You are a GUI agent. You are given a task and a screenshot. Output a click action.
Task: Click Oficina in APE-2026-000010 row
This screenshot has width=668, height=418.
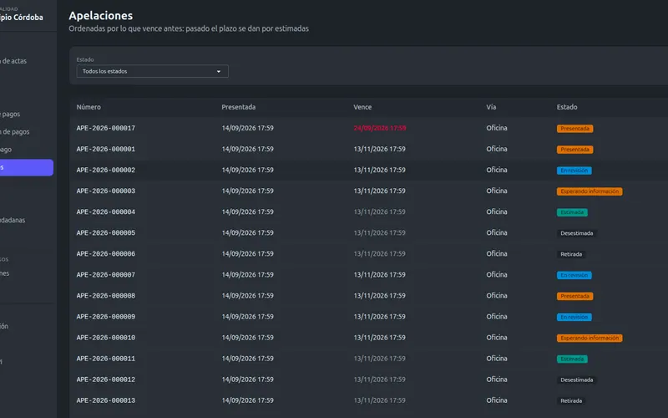497,338
